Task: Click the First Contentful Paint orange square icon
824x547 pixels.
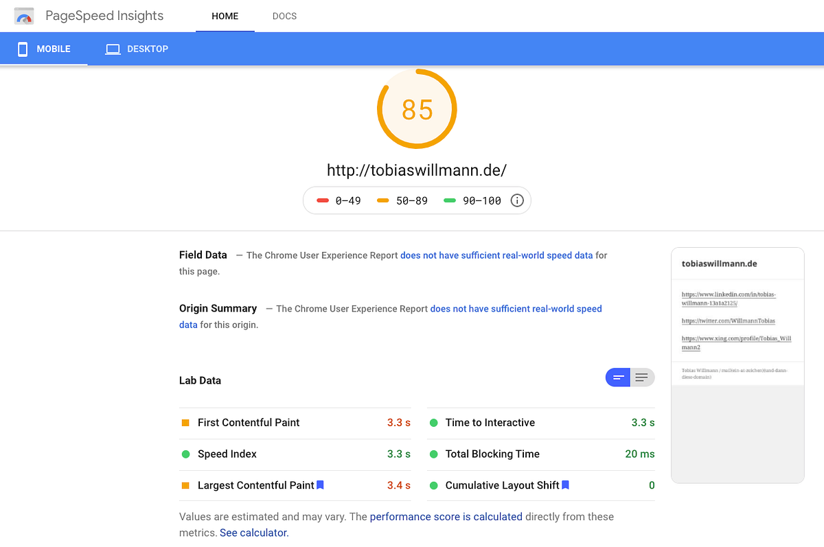Action: coord(185,423)
